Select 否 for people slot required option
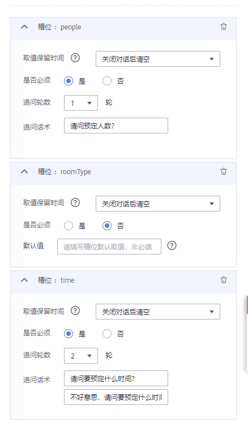The image size is (248, 423). coord(106,81)
